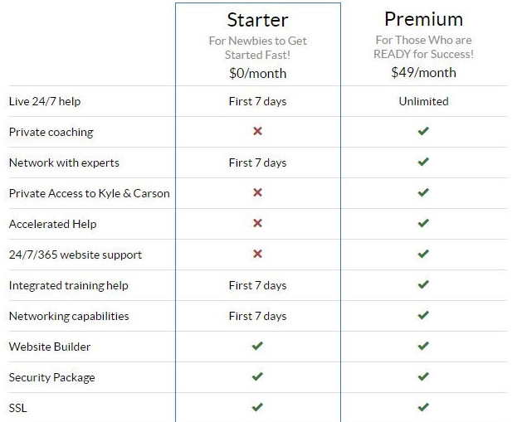
Task: Click the Website Builder feature label
Action: (50, 347)
